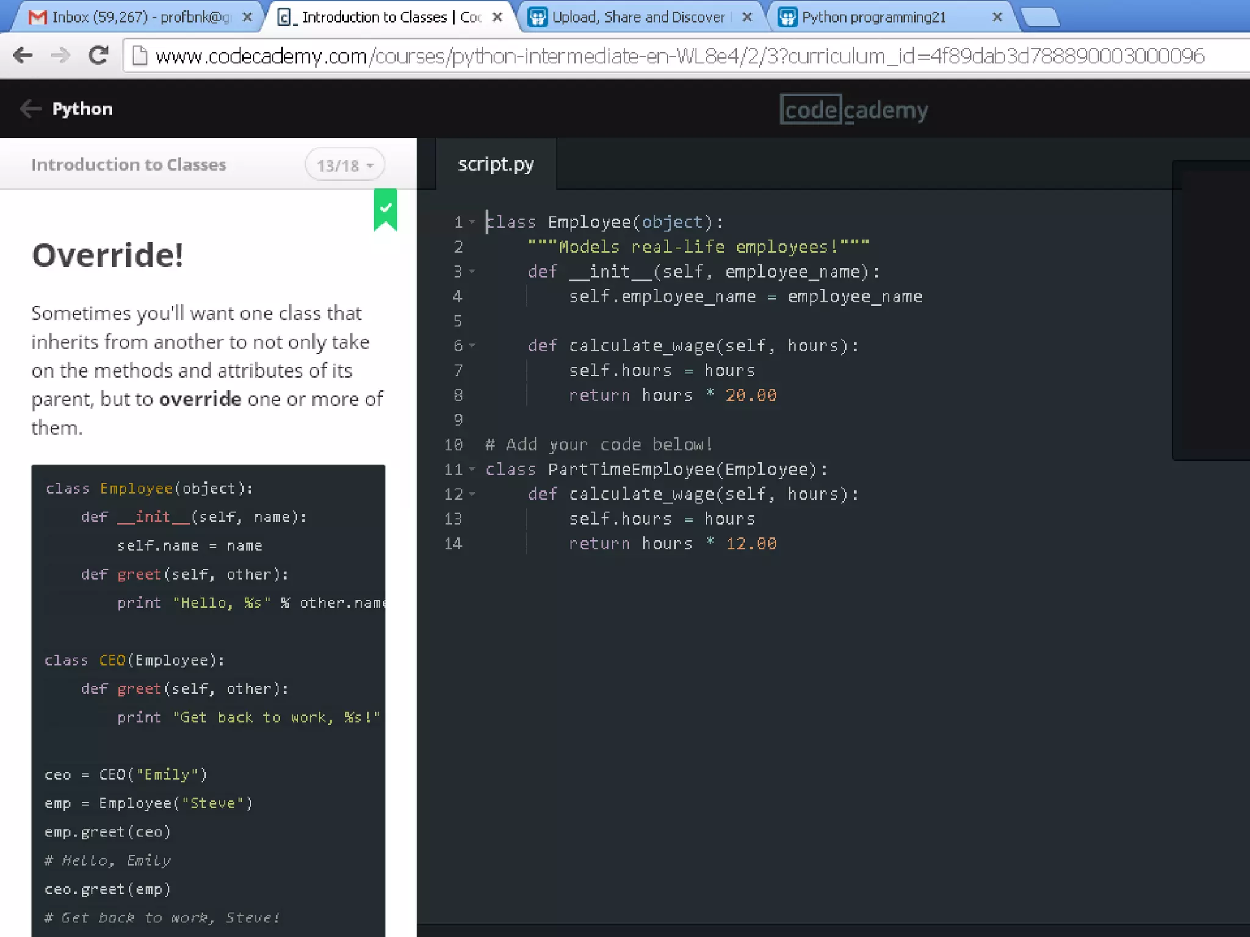
Task: Click the back arrow beside Python
Action: point(30,109)
